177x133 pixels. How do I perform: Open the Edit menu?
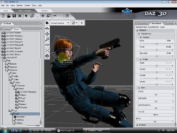pyautogui.click(x=7, y=5)
